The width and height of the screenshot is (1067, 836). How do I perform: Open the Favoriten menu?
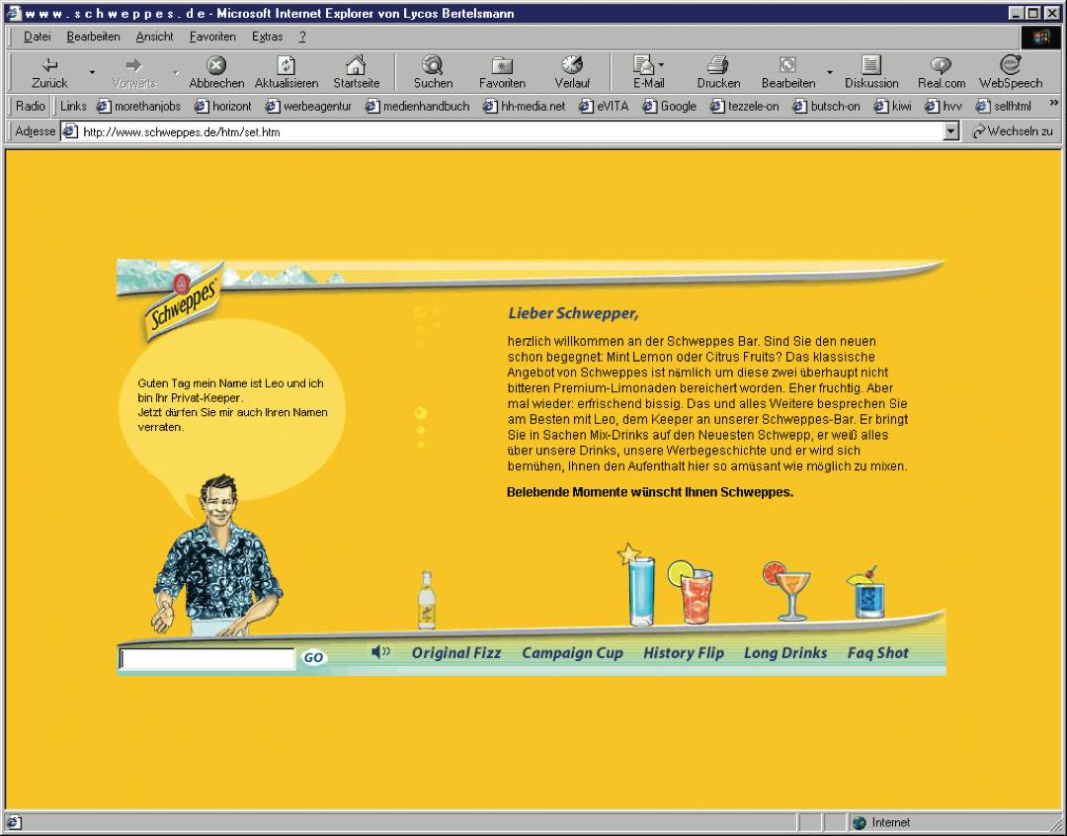click(x=212, y=37)
